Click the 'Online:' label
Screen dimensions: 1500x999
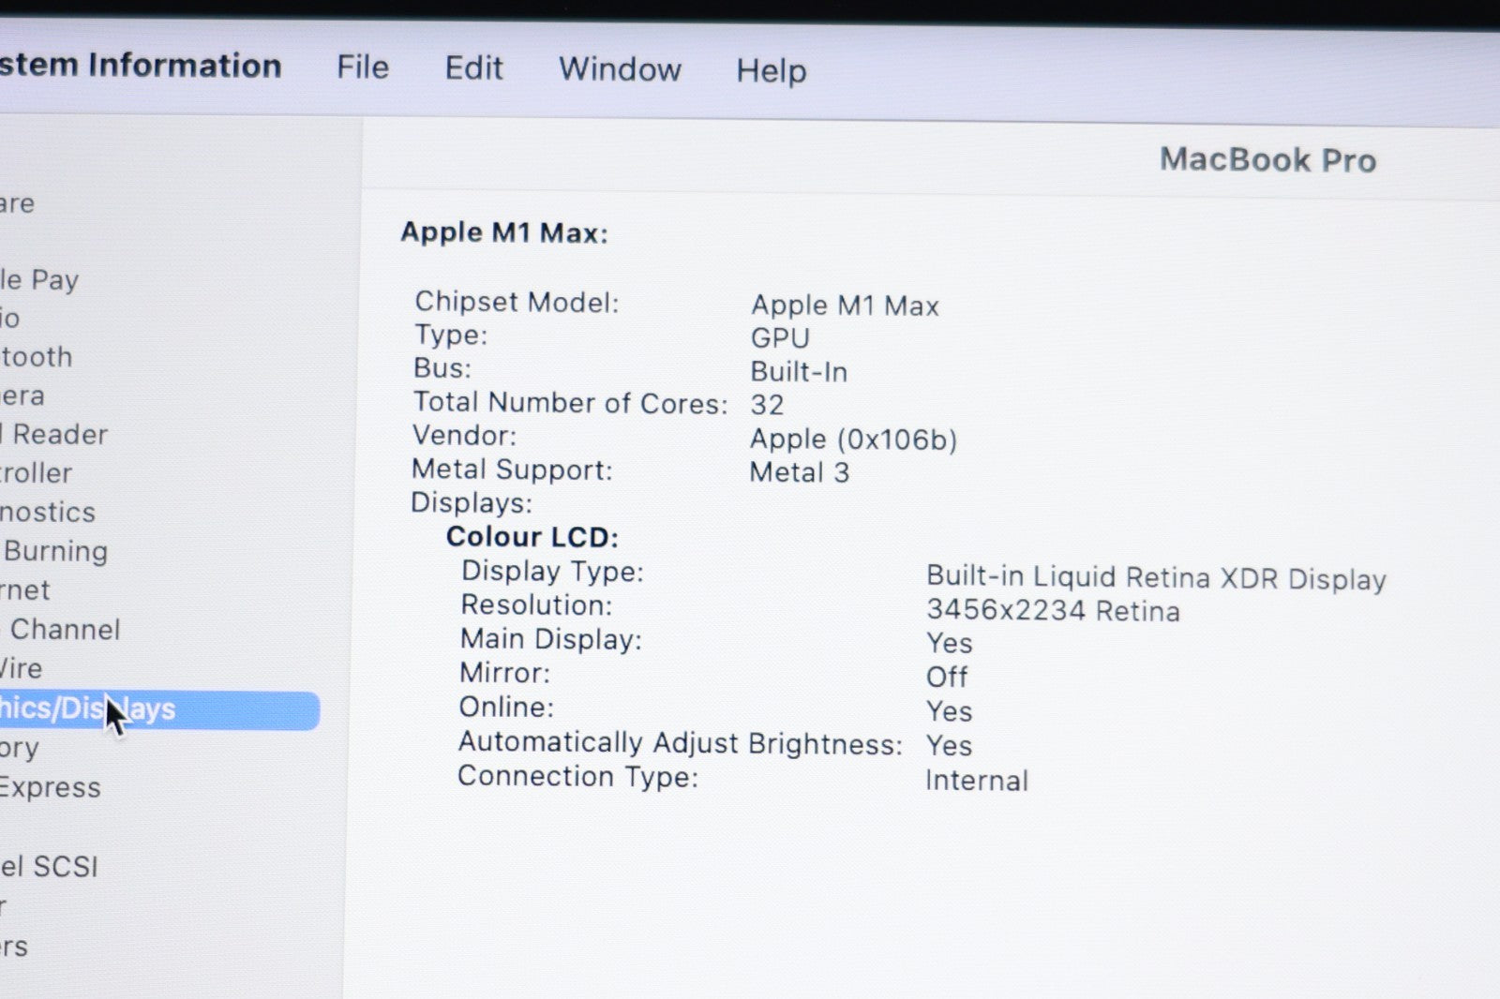[x=506, y=707]
